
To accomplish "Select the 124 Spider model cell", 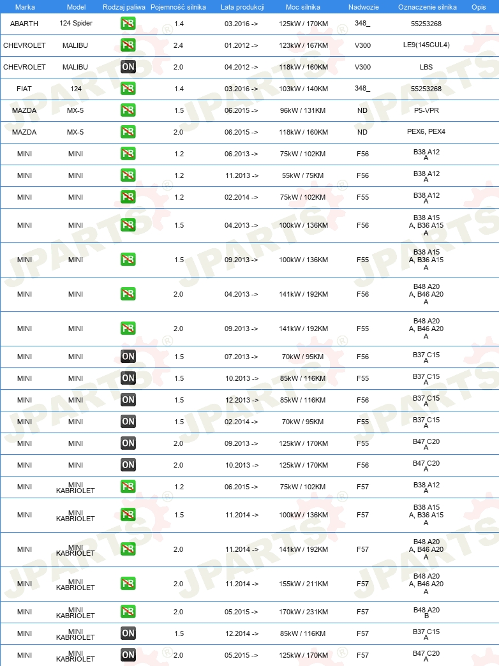I will click(76, 23).
